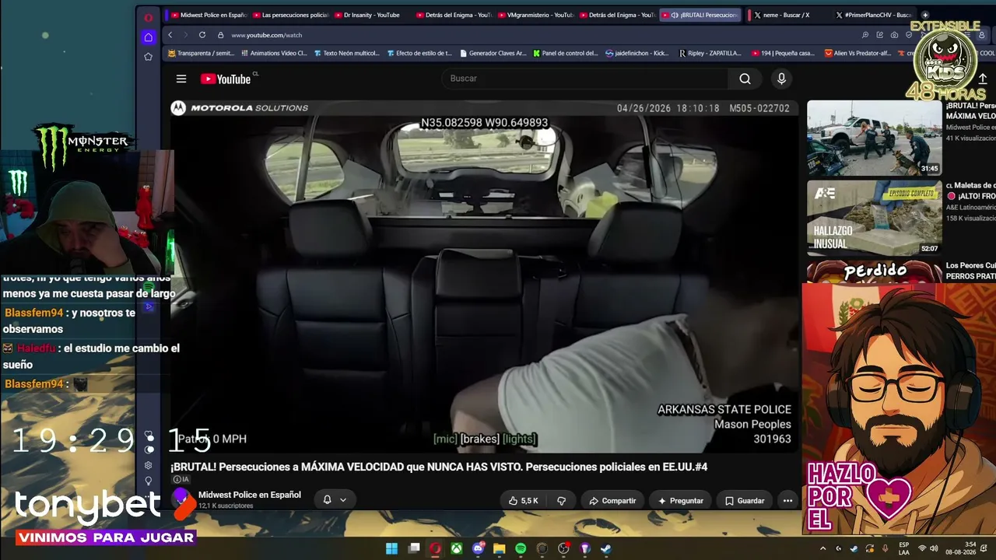Open the Opera menu logo button

pos(149,17)
